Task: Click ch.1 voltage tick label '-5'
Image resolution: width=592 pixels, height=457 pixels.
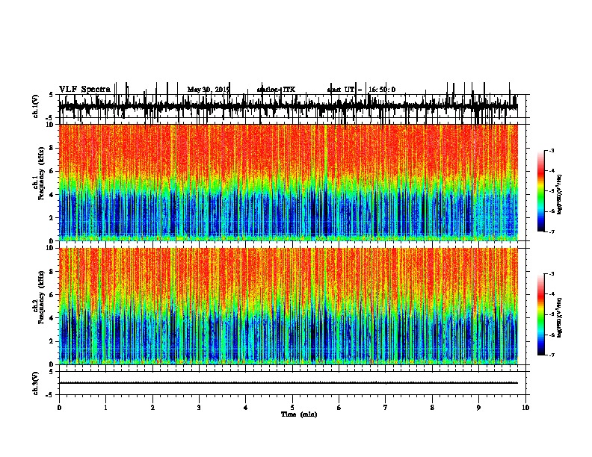Action: (x=50, y=118)
